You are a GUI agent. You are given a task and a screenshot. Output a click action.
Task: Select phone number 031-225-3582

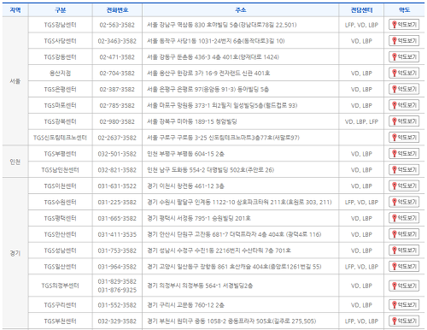click(x=117, y=202)
